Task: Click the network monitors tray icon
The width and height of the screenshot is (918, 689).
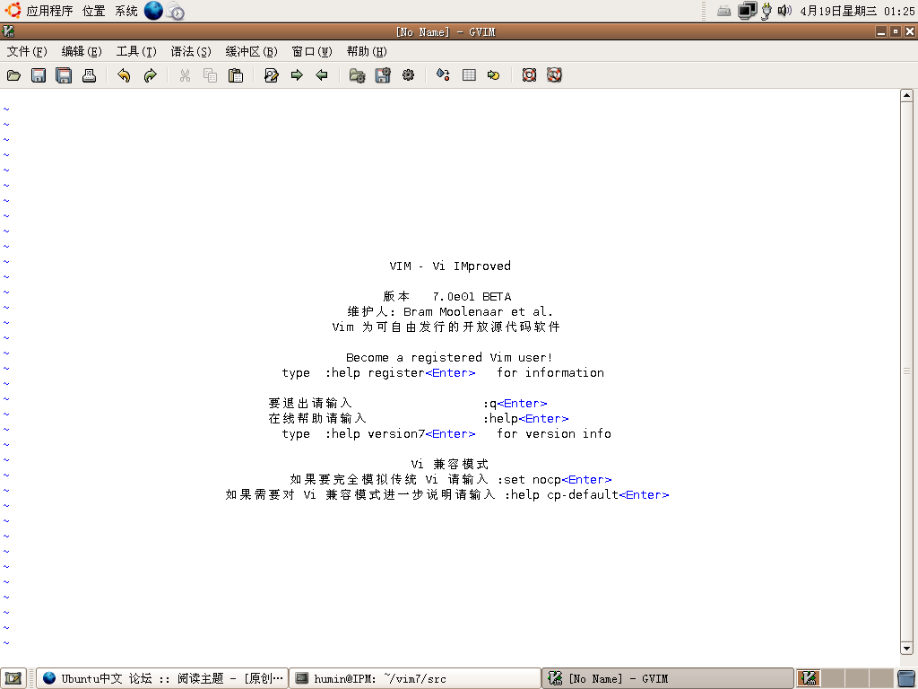Action: tap(747, 11)
